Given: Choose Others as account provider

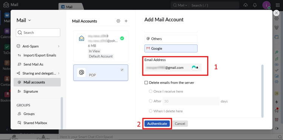Looking at the screenshot, I should click(x=171, y=39).
